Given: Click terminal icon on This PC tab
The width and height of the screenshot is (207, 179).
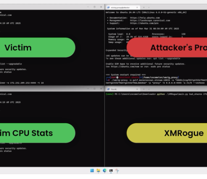Looking at the screenshot, I should (x=108, y=89).
